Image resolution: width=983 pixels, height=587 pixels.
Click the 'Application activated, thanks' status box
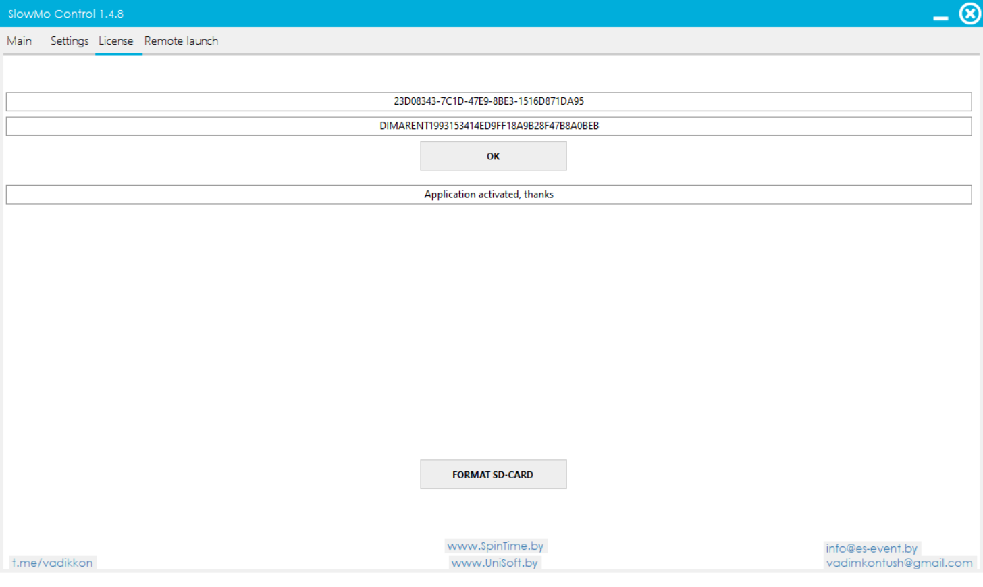(x=489, y=195)
